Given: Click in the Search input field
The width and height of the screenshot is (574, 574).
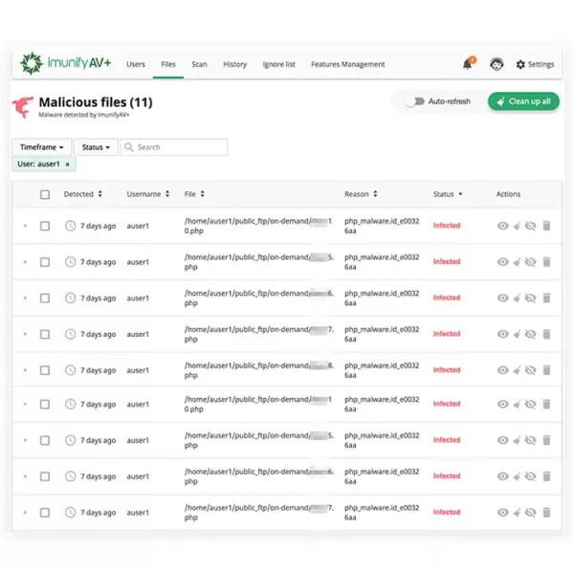Looking at the screenshot, I should tap(174, 147).
